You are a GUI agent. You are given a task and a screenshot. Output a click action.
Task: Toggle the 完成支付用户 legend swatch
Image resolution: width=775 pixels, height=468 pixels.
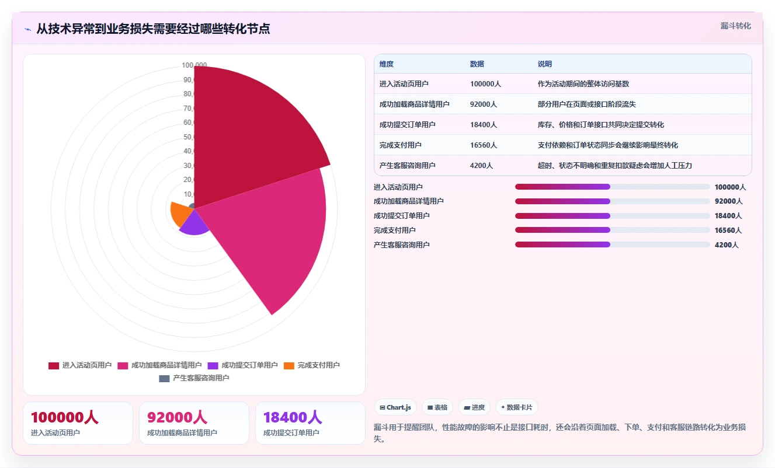click(x=289, y=365)
